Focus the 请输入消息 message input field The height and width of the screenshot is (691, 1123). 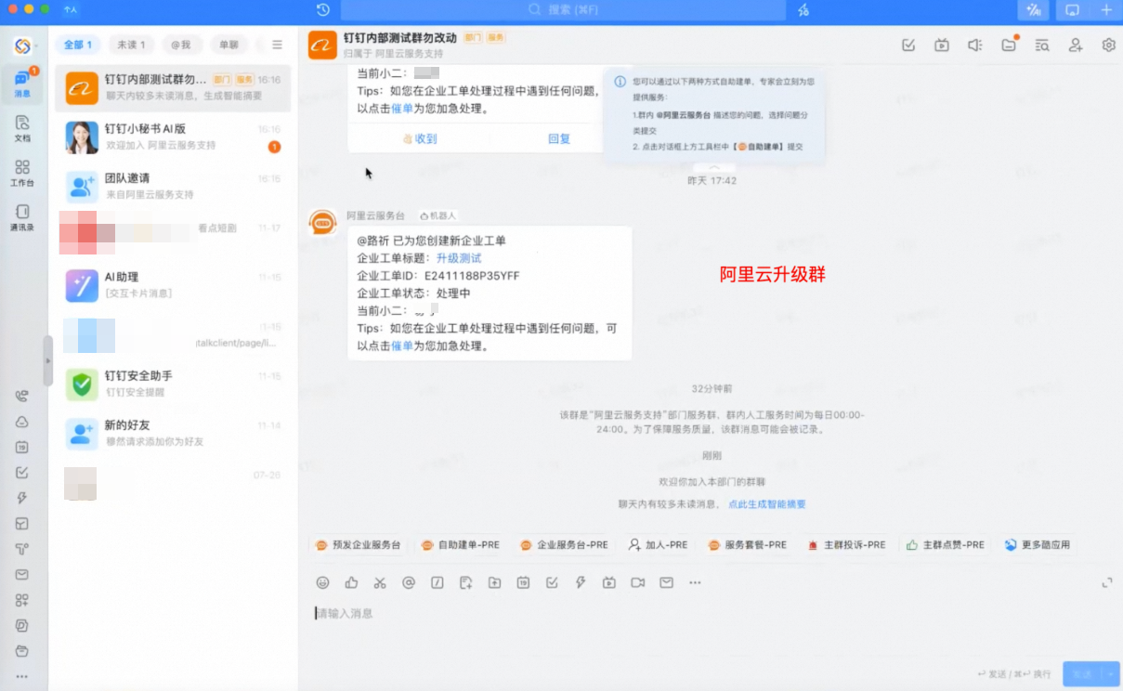coord(711,613)
